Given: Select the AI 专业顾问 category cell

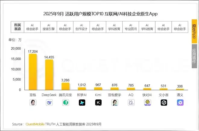Looking at the screenshot, I should tap(131, 27).
